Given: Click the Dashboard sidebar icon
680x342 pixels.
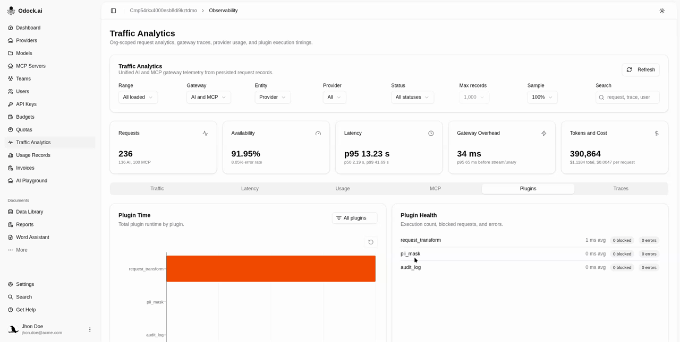Looking at the screenshot, I should pos(10,28).
